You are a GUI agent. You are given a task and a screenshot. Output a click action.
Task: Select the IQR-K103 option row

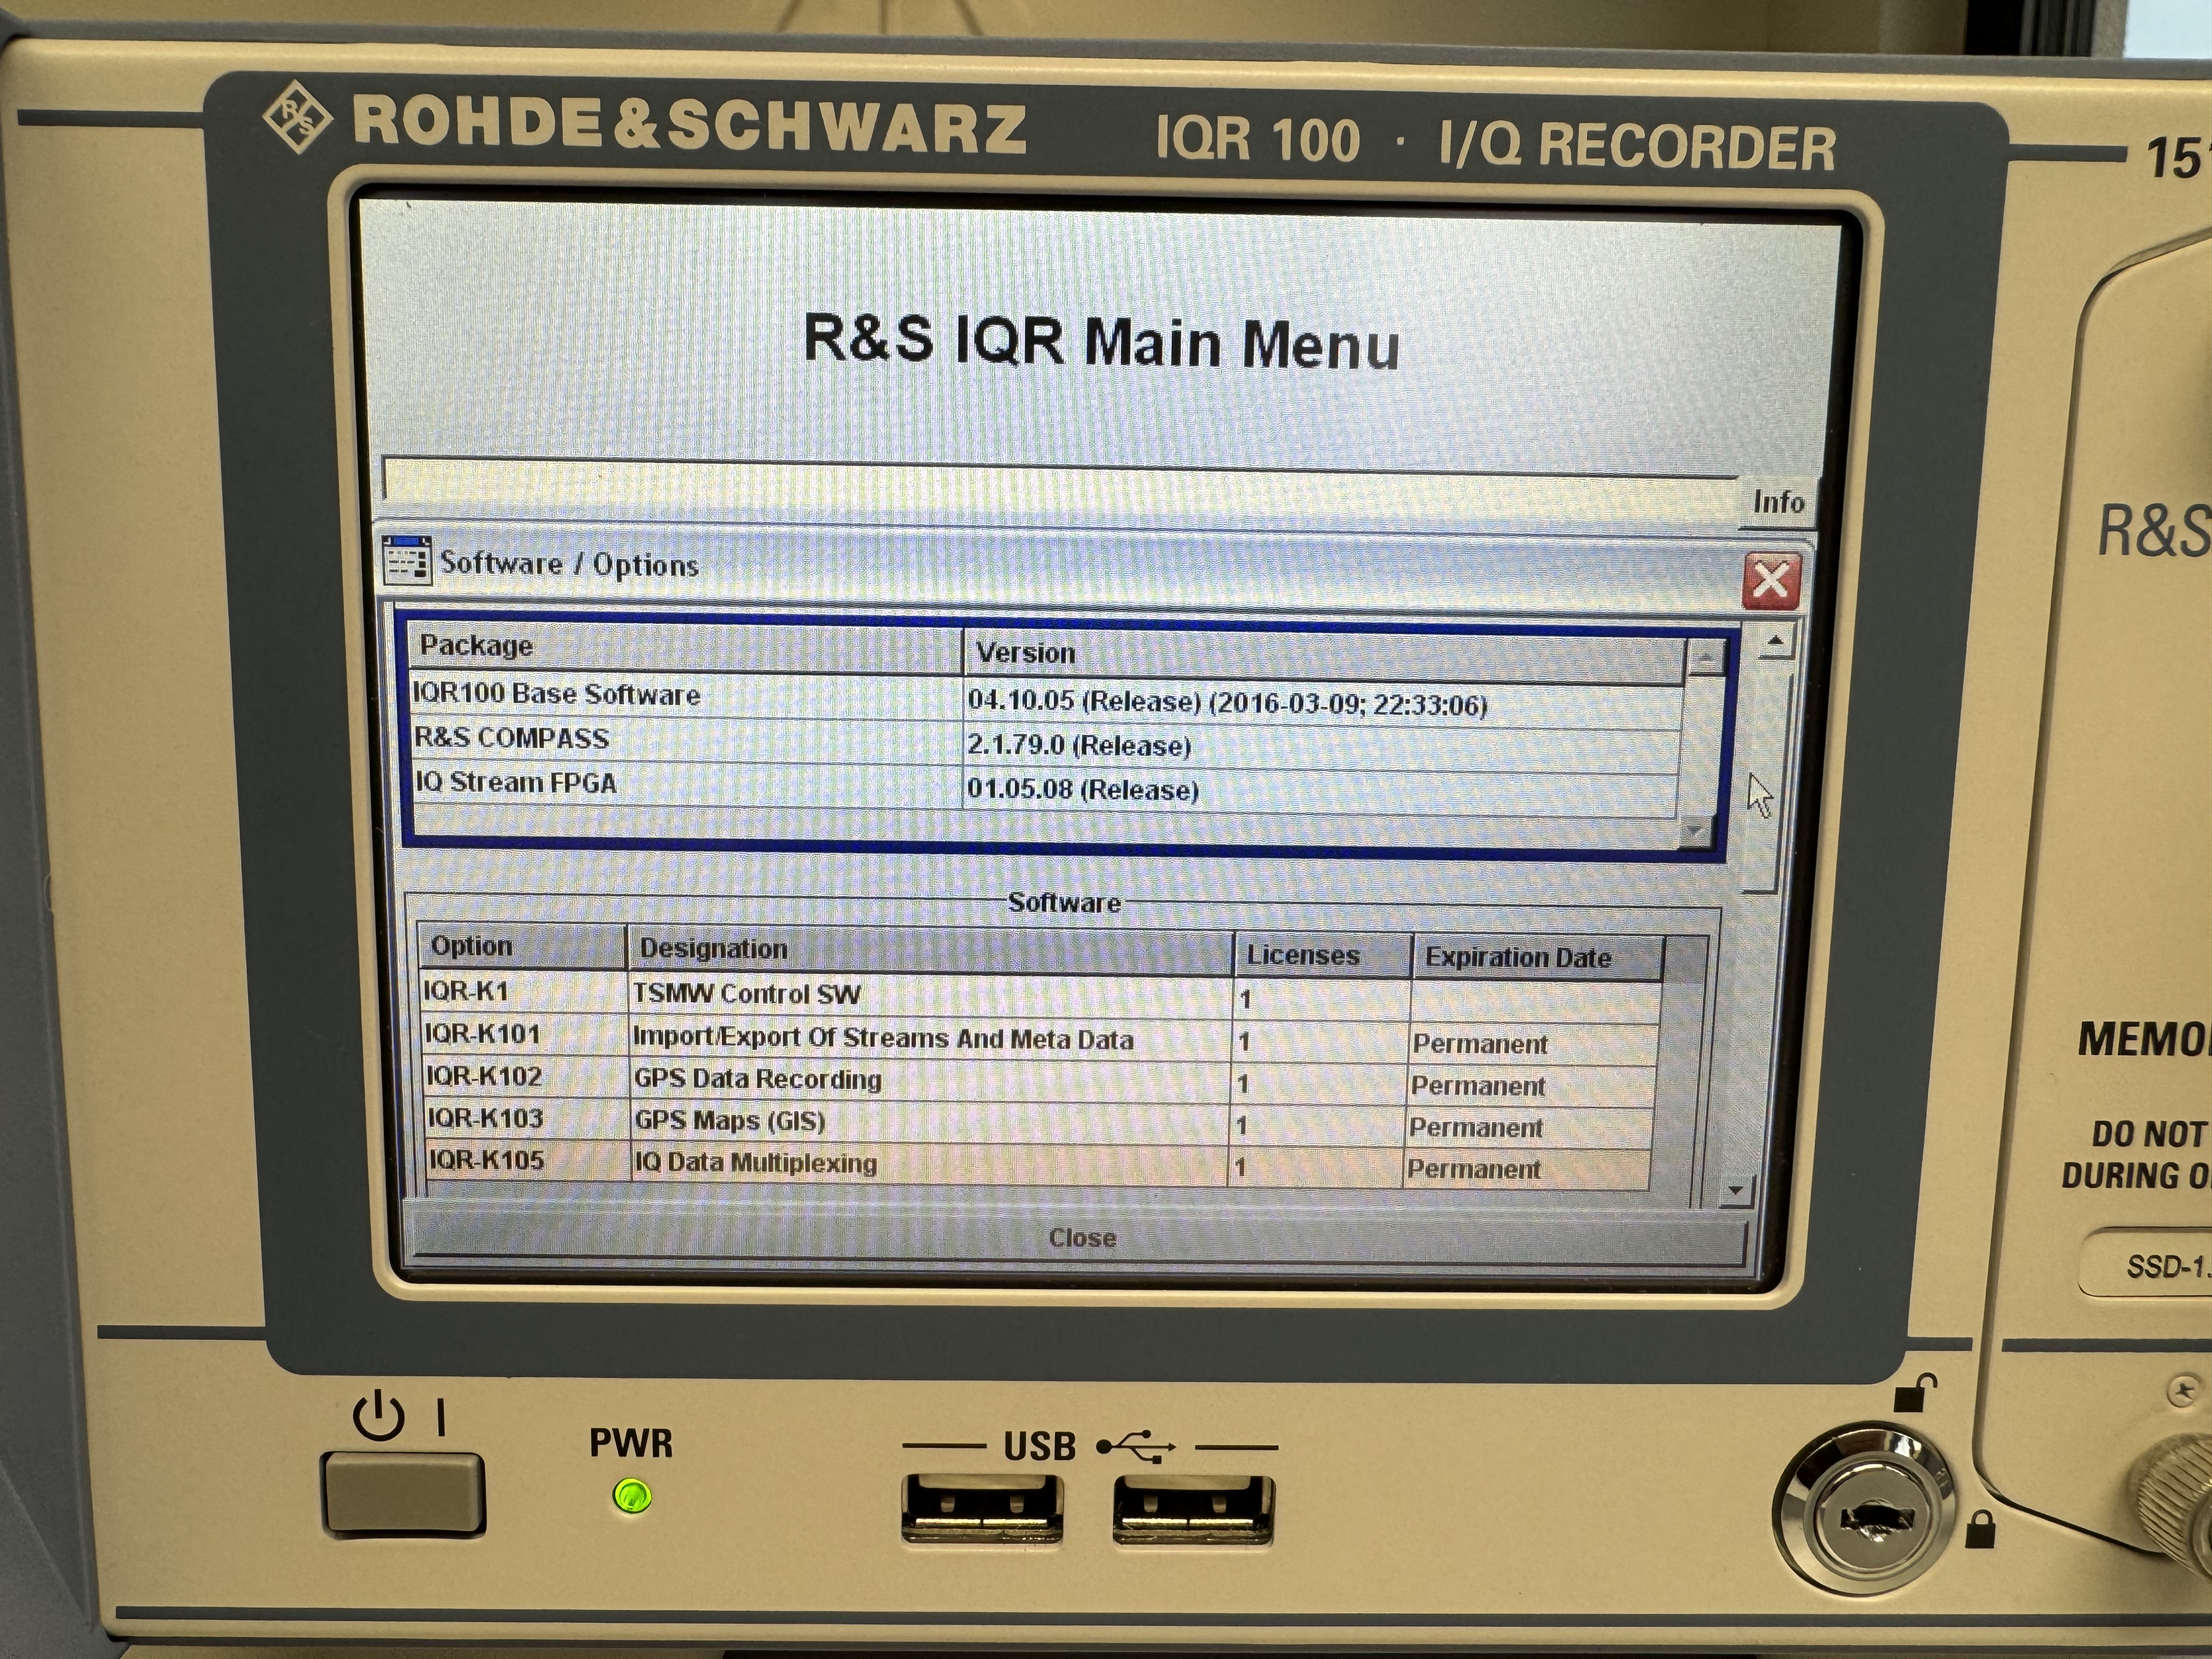tap(1038, 1123)
